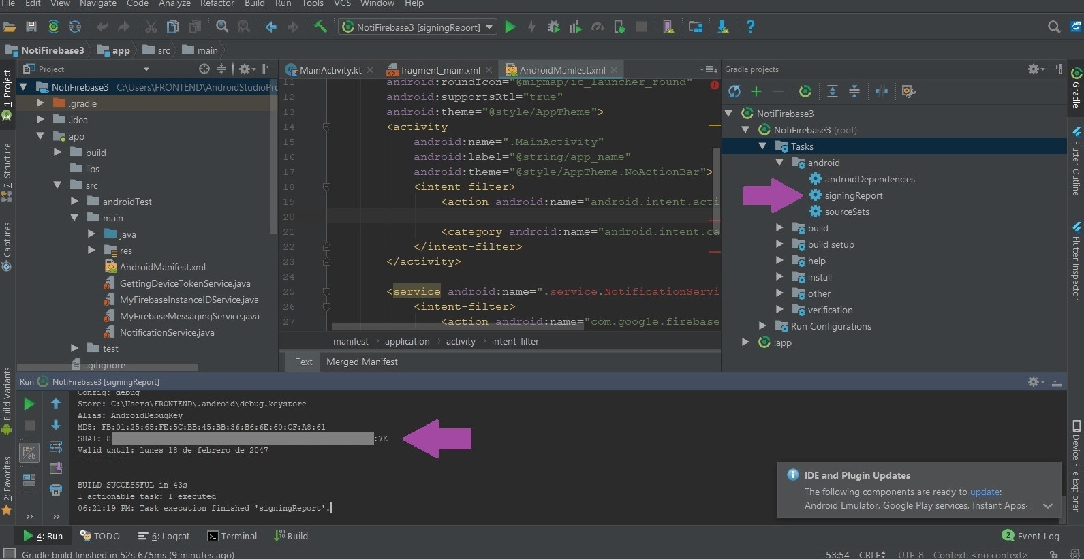Click the Print console output icon

pos(56,490)
